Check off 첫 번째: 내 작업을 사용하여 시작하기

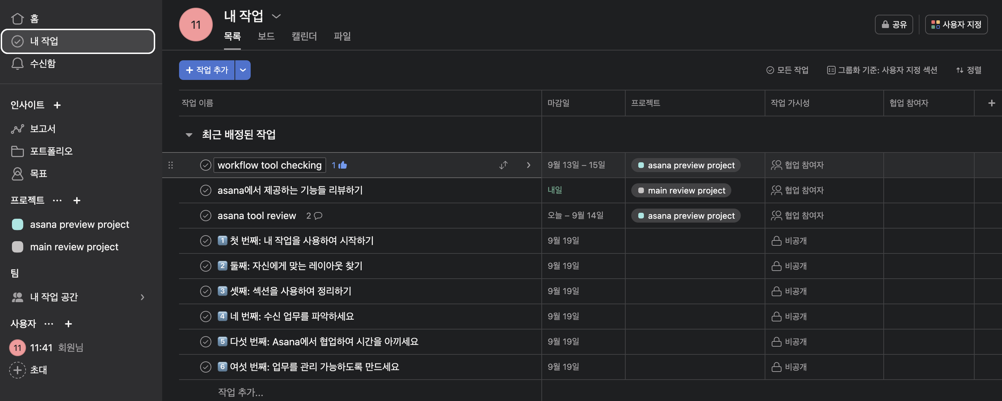point(205,241)
